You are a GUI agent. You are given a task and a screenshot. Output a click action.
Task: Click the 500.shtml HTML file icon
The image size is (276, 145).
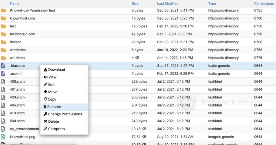coord(3,121)
